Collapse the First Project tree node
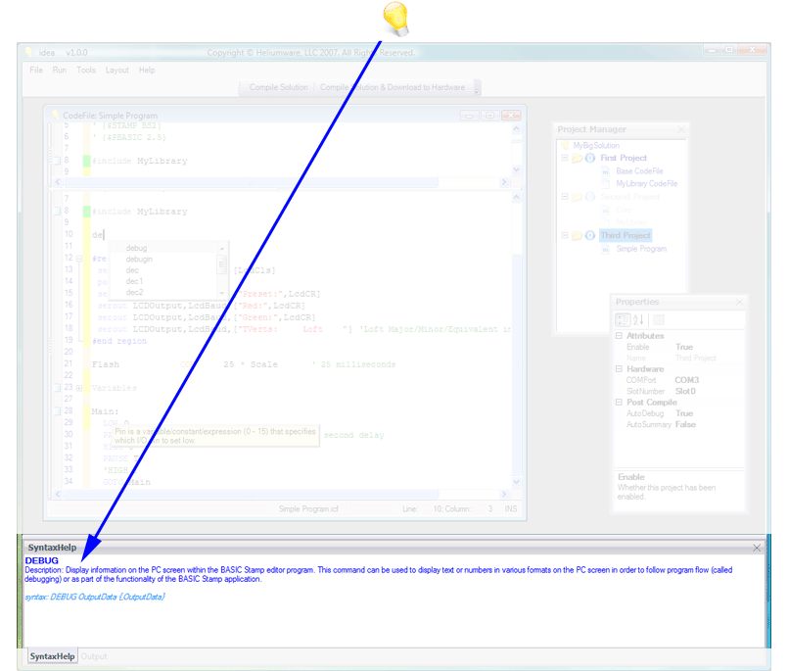Screen dimensions: 788x671 [565, 158]
